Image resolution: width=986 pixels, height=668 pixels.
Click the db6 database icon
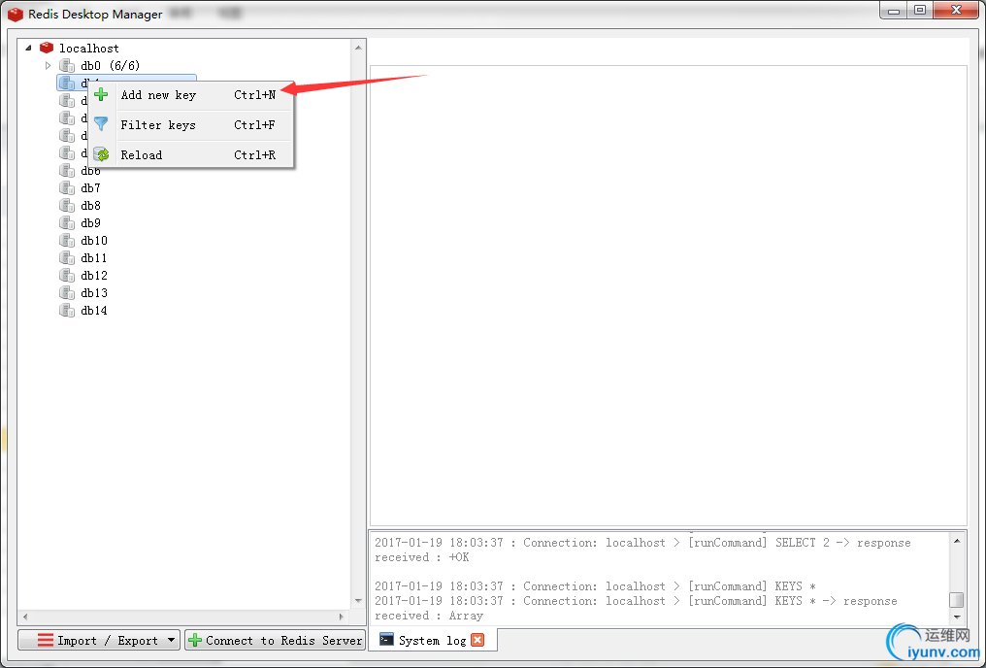(67, 171)
